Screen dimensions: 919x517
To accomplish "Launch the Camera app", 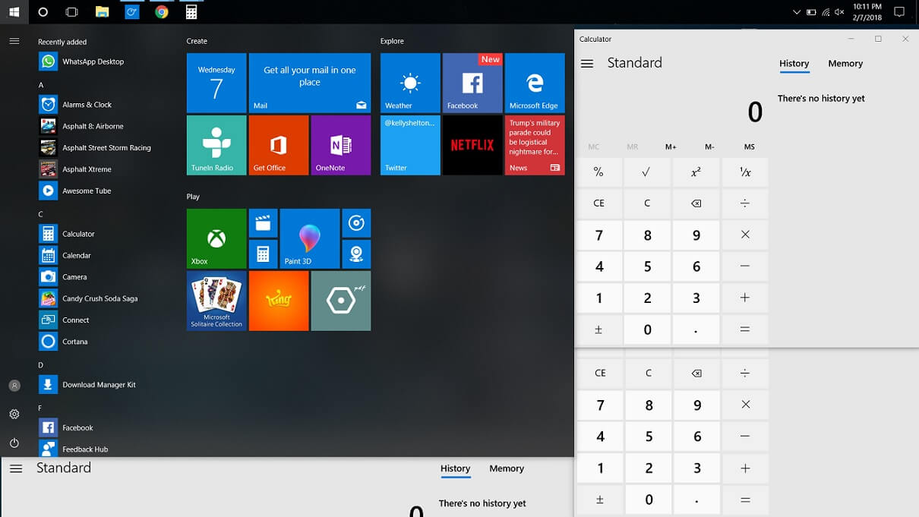I will coord(64,277).
